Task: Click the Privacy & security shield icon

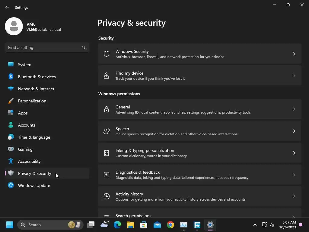Action: (x=11, y=173)
